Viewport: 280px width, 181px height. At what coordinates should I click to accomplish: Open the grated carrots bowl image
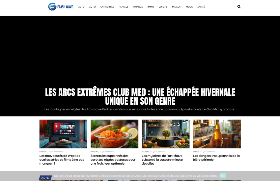114,134
